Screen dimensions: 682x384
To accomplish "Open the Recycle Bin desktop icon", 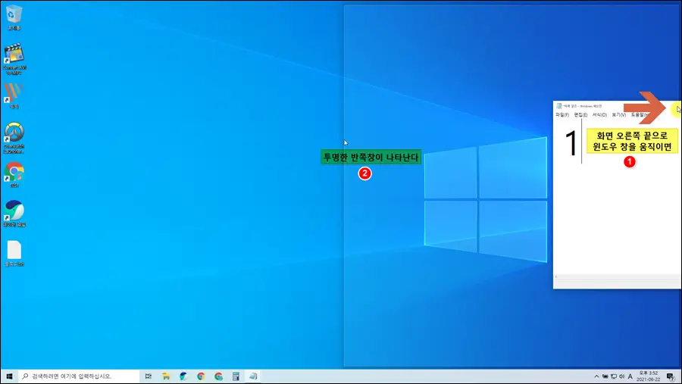I will [x=14, y=17].
